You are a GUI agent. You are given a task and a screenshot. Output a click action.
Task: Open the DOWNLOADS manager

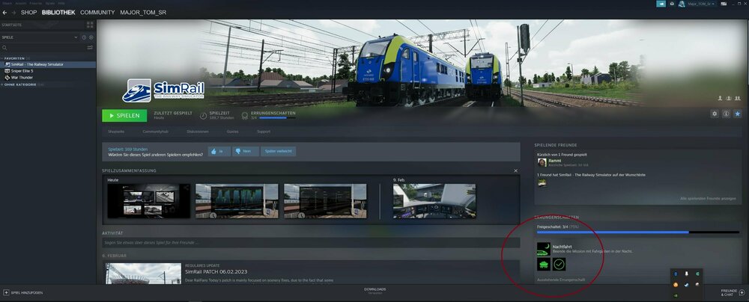(374, 291)
